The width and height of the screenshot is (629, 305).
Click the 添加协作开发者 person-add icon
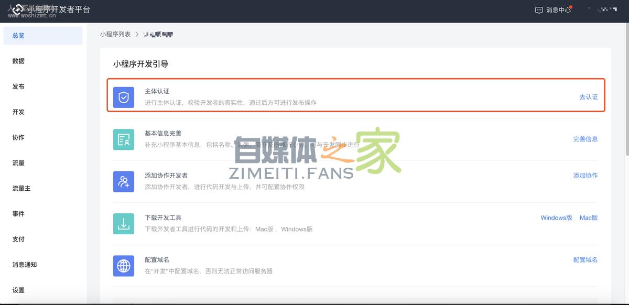123,181
